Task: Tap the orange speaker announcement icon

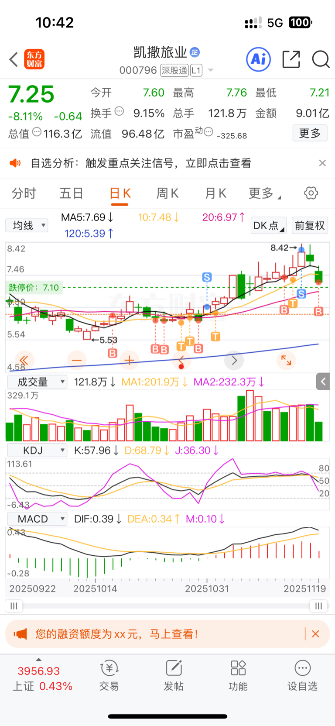Action: (x=15, y=163)
